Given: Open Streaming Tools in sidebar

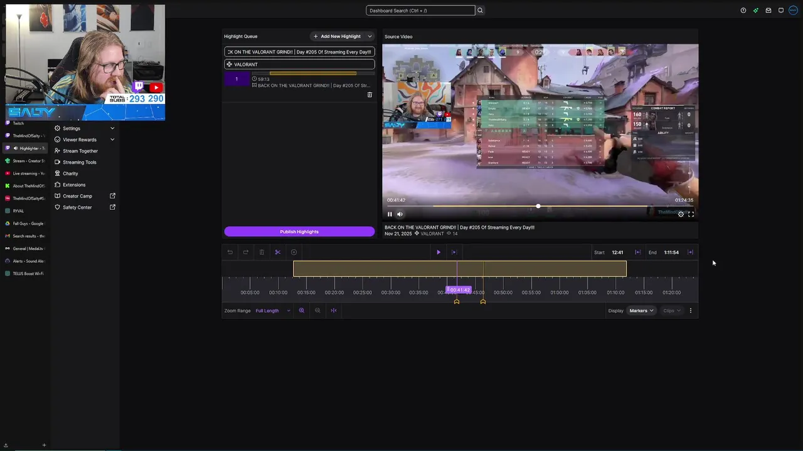Looking at the screenshot, I should [x=79, y=162].
